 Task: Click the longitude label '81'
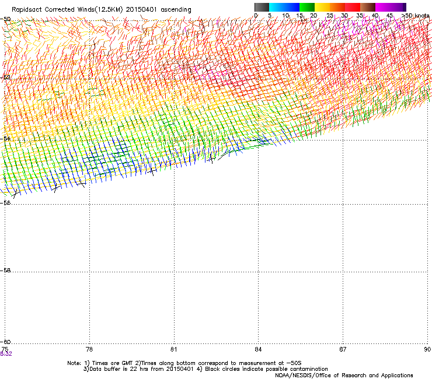173,349
